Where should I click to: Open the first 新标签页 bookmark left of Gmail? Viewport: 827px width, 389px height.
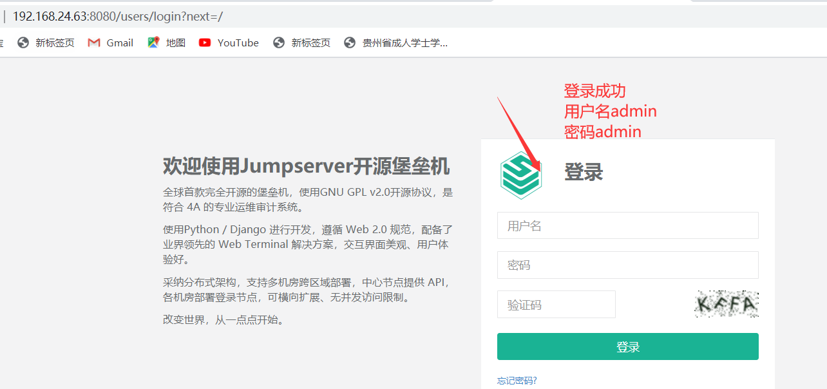46,43
